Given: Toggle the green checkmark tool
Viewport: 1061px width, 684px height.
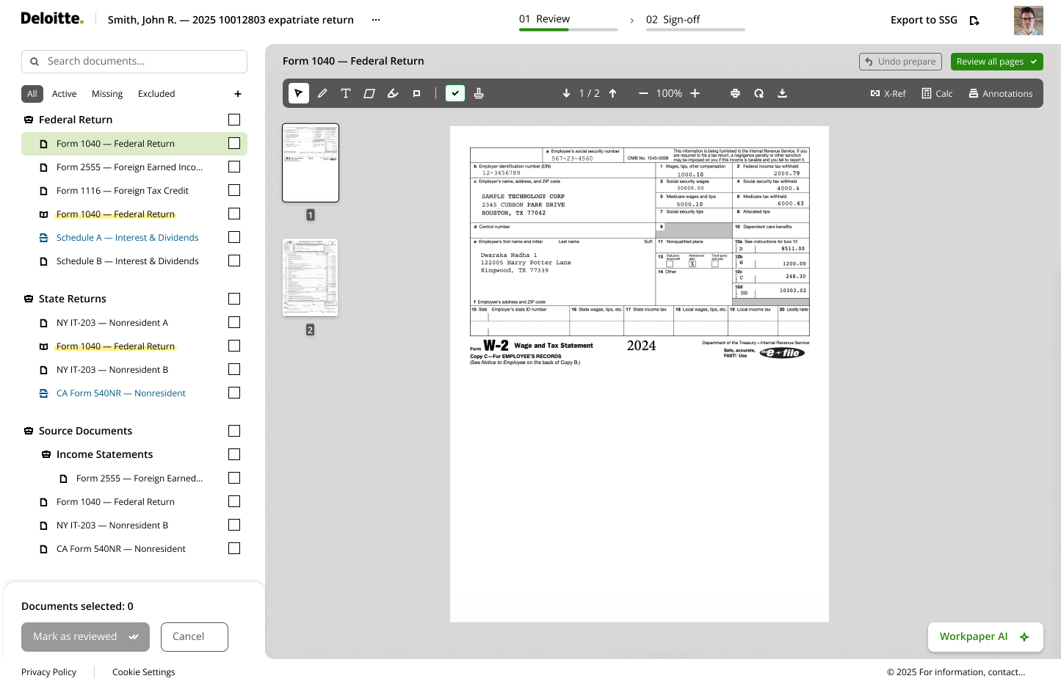Looking at the screenshot, I should tap(455, 93).
